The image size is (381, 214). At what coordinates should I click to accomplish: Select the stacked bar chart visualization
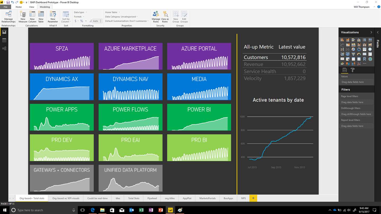(342, 40)
